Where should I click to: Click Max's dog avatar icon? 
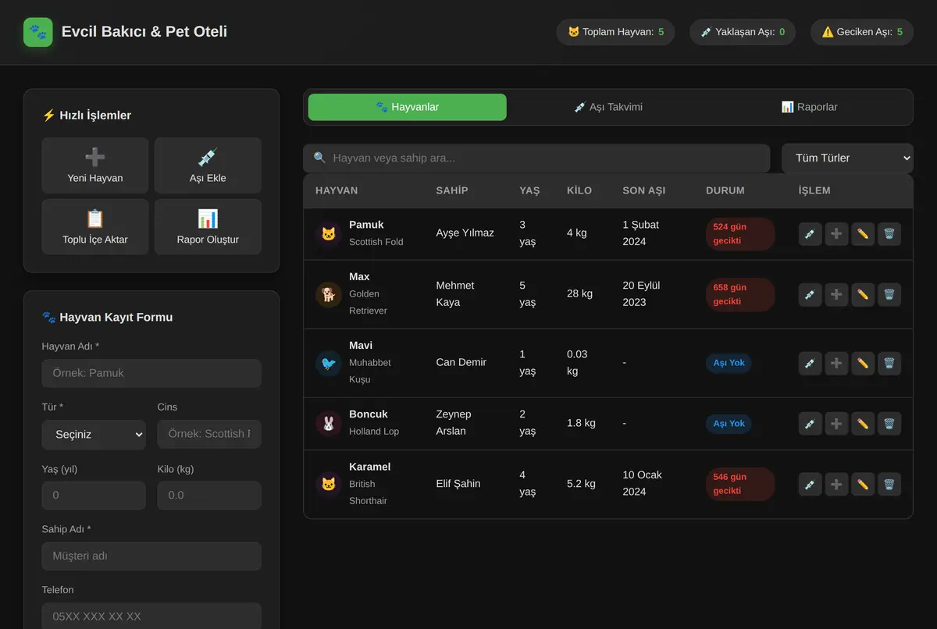pyautogui.click(x=329, y=294)
